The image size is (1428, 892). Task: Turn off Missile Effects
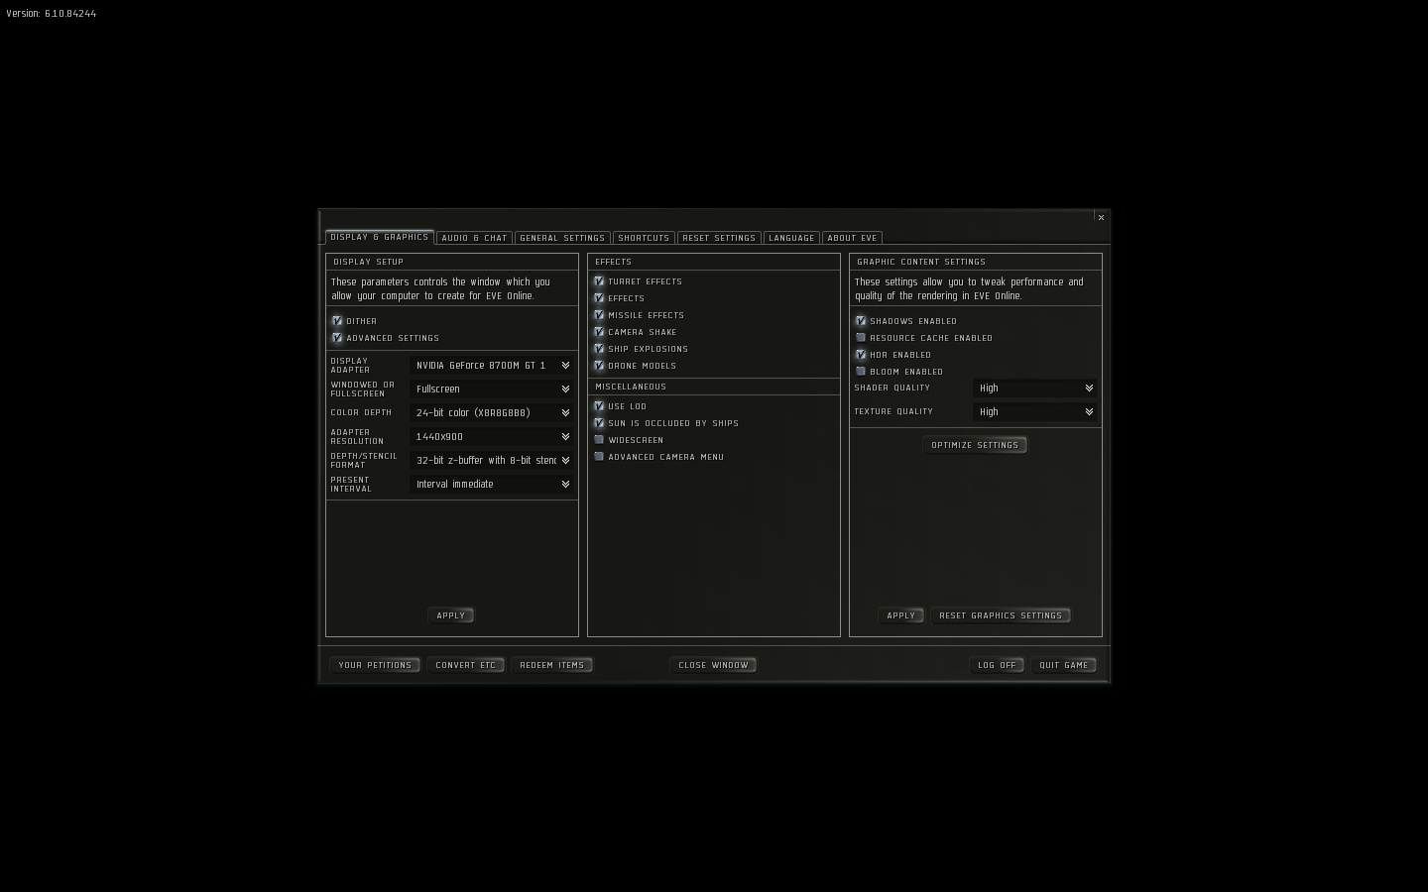(599, 315)
